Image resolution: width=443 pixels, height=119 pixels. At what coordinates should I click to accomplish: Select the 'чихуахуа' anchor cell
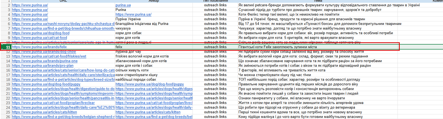(x=154, y=28)
